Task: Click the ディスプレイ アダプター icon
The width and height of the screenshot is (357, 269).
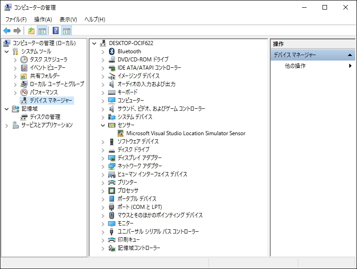Action: (x=112, y=158)
